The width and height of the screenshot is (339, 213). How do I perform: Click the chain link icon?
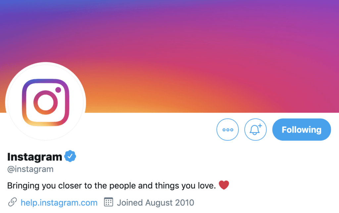pyautogui.click(x=12, y=202)
